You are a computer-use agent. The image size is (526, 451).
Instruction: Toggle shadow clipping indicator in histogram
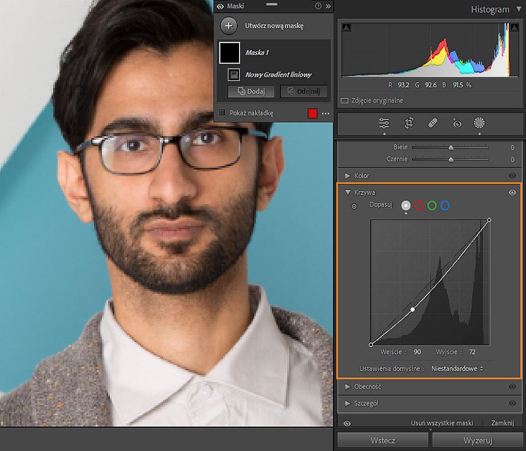pos(346,27)
